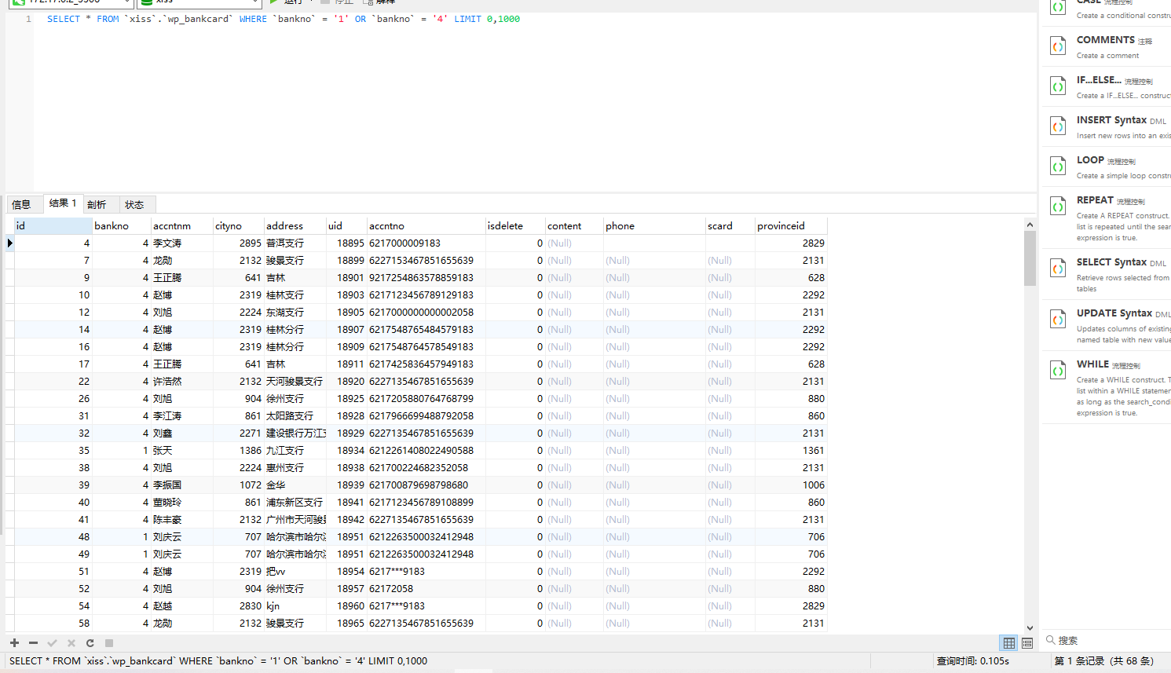This screenshot has width=1171, height=673.
Task: Click the results scrollbar down arrow
Action: pyautogui.click(x=1030, y=627)
